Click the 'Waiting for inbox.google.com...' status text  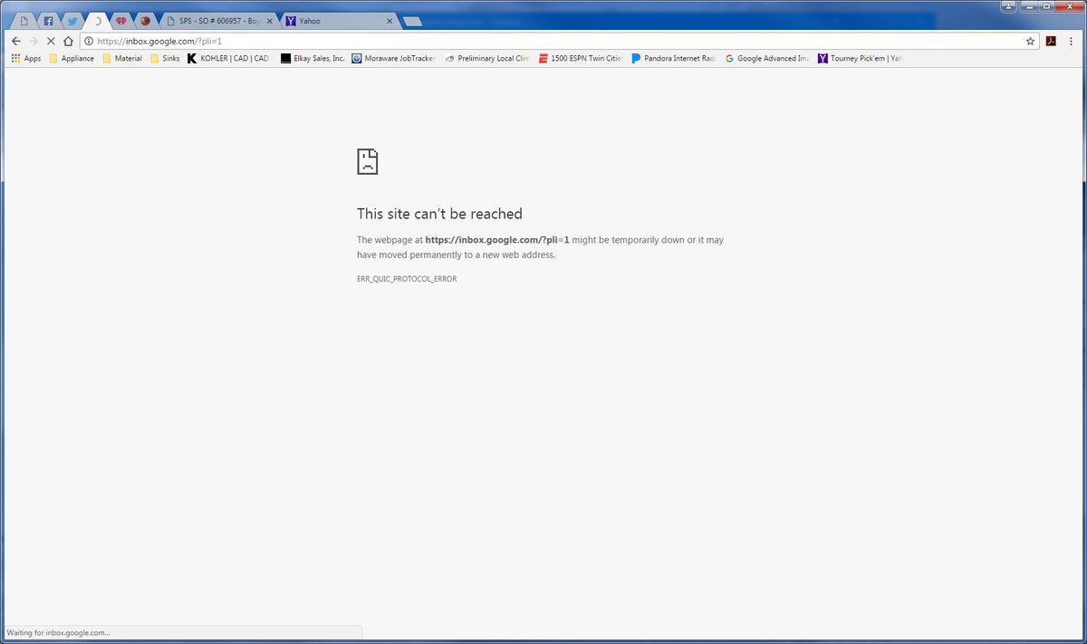58,632
